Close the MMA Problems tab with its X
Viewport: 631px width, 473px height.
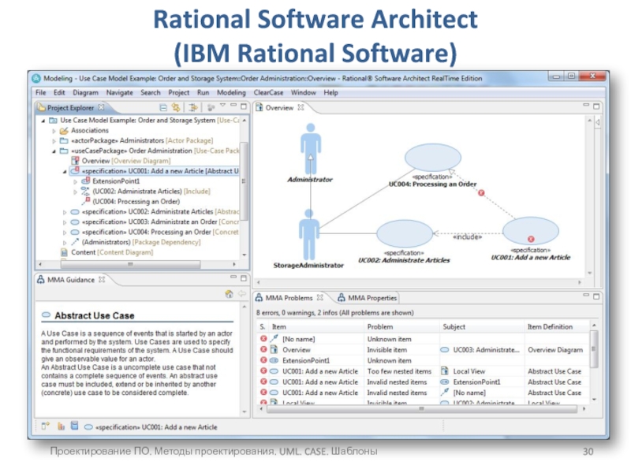(320, 298)
